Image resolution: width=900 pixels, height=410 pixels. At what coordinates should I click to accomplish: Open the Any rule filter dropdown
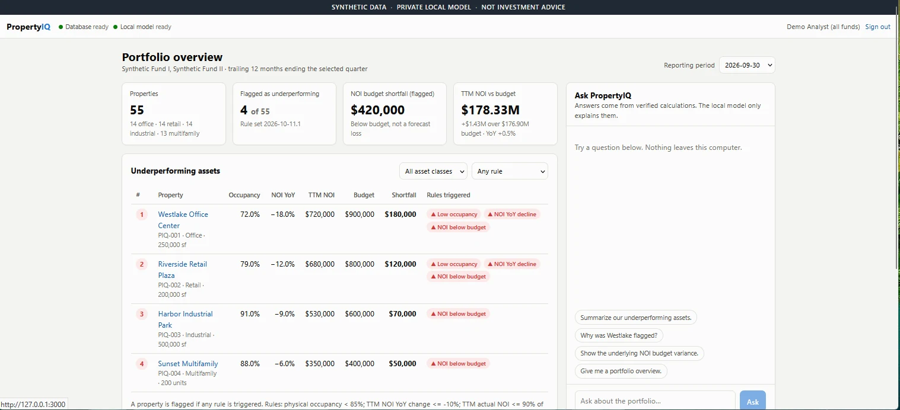coord(510,171)
